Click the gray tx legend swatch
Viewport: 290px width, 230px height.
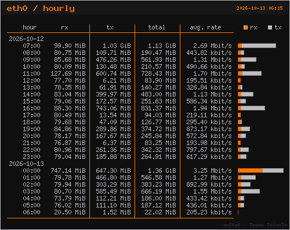pos(270,27)
